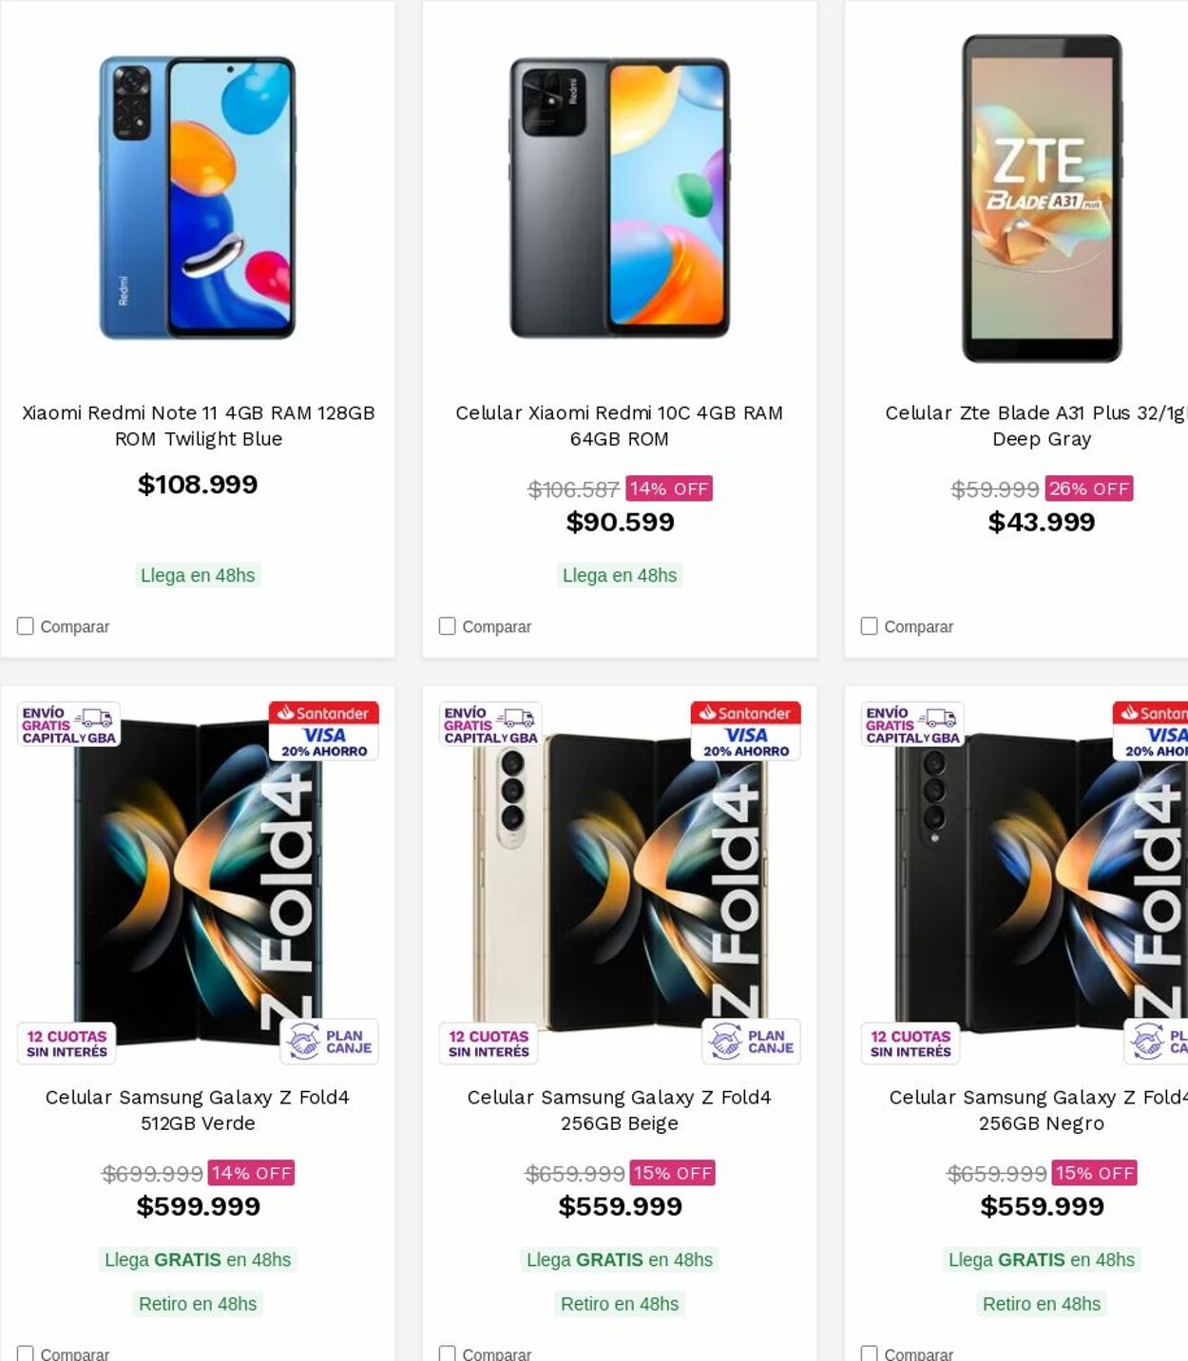Click Plan Canje badge on Z Fold4 Verde

[330, 1042]
